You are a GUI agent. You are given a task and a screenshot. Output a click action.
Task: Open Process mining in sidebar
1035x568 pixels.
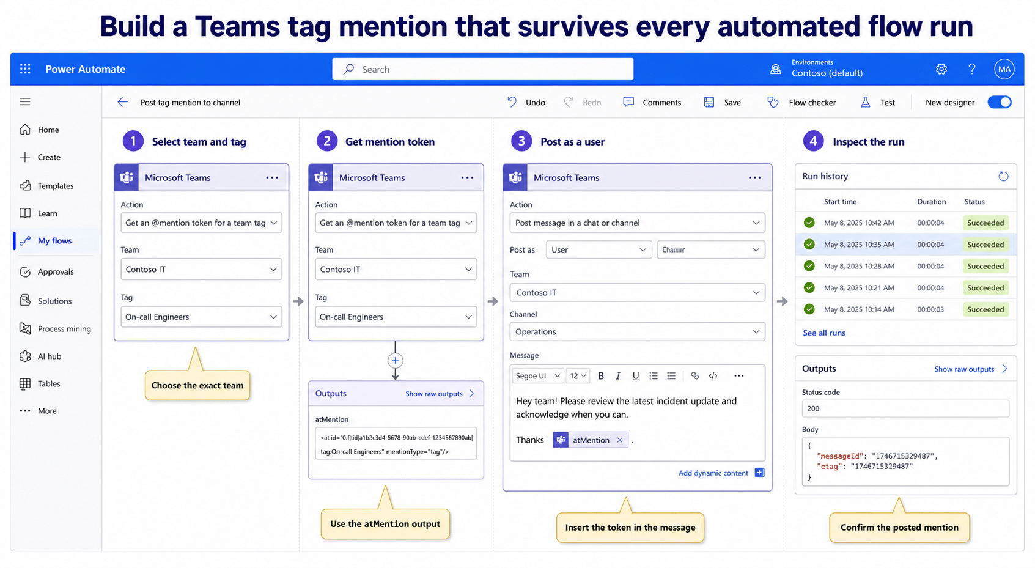click(55, 328)
